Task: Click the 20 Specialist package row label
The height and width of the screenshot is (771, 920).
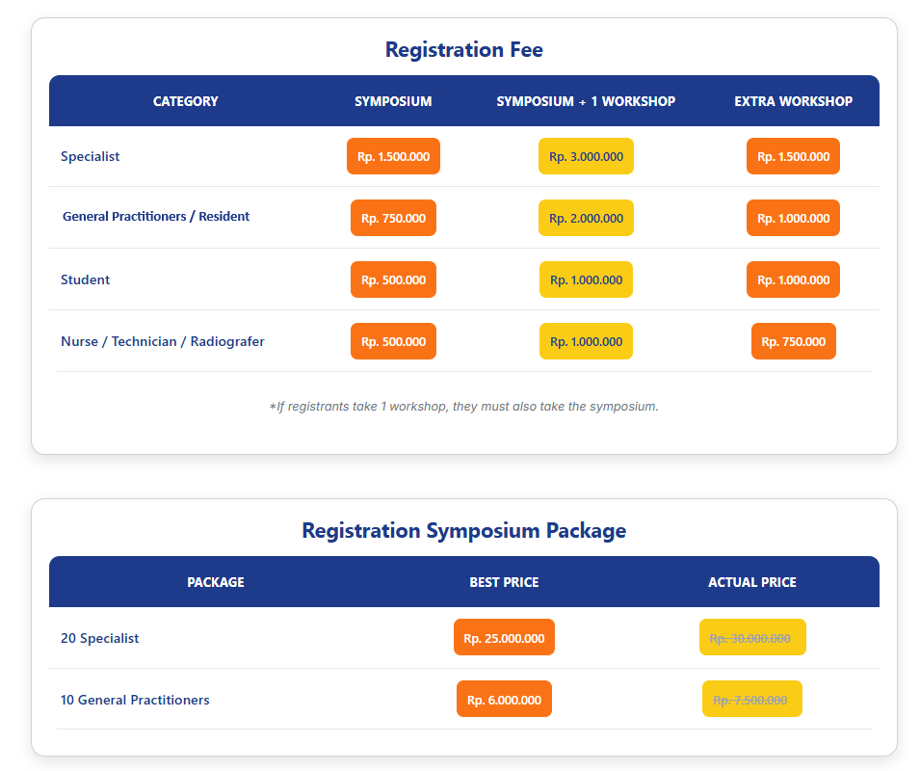Action: coord(100,638)
